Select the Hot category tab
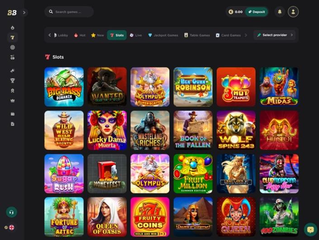Viewport: 319px width, 240px height. tap(80, 35)
